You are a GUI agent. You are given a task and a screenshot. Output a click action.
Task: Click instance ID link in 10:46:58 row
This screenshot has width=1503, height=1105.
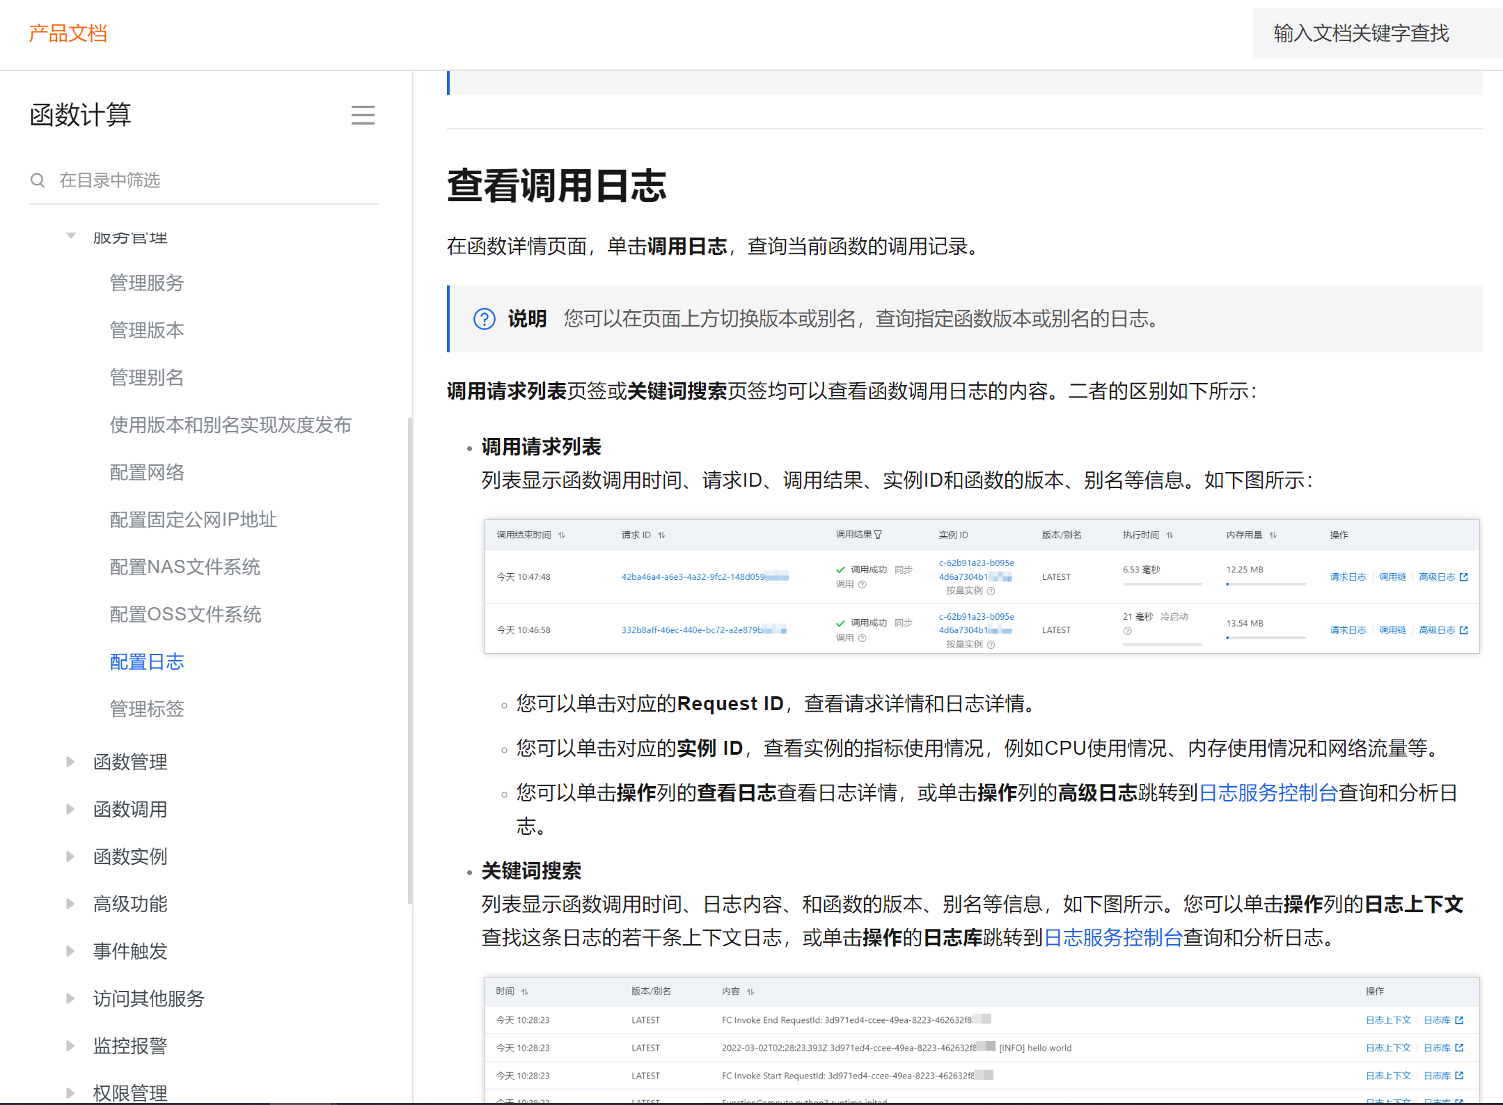coord(976,623)
